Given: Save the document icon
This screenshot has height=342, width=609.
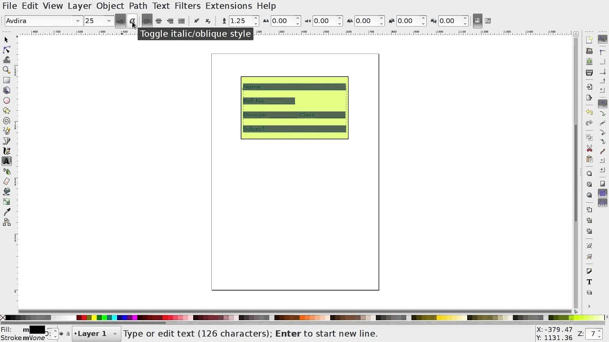Looking at the screenshot, I should pyautogui.click(x=589, y=62).
